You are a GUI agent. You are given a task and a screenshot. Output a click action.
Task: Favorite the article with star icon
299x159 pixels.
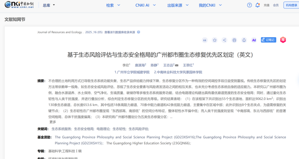click(x=215, y=40)
